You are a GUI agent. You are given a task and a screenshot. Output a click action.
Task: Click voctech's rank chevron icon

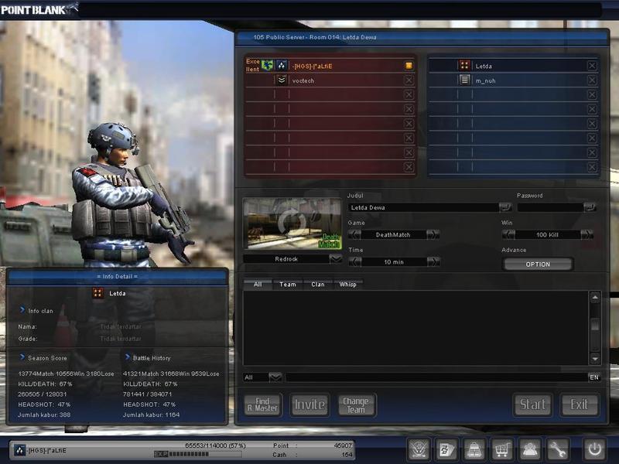282,80
